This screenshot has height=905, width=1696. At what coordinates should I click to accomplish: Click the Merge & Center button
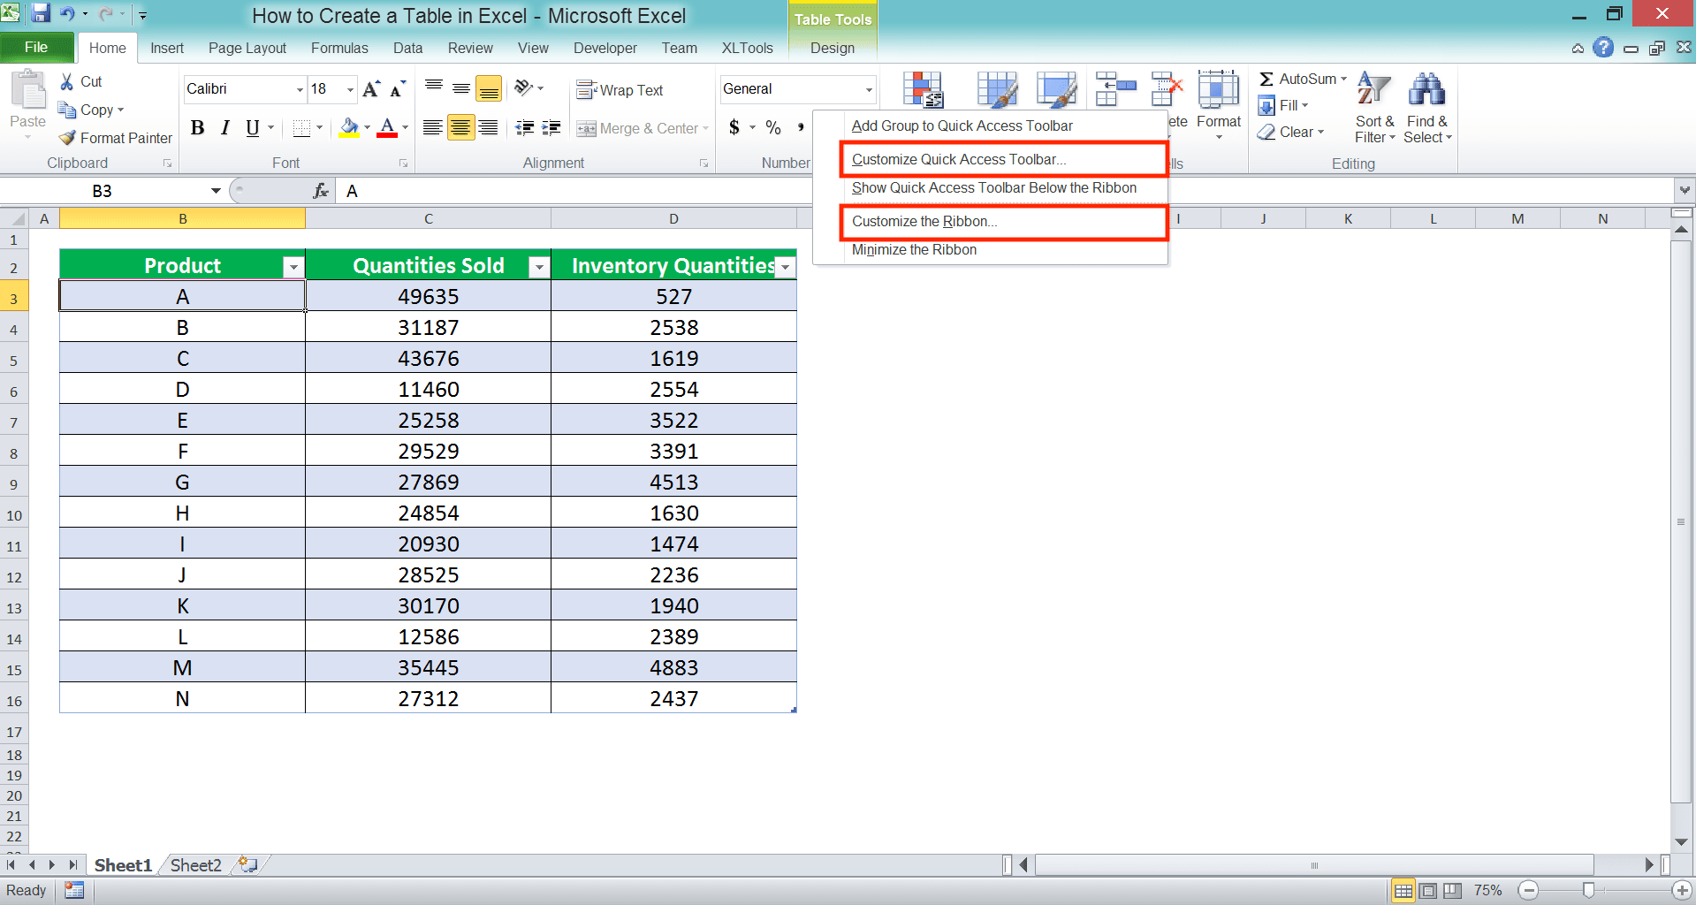click(x=643, y=128)
